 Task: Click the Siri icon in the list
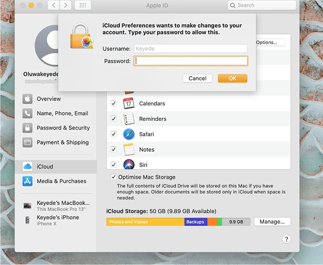click(x=129, y=164)
